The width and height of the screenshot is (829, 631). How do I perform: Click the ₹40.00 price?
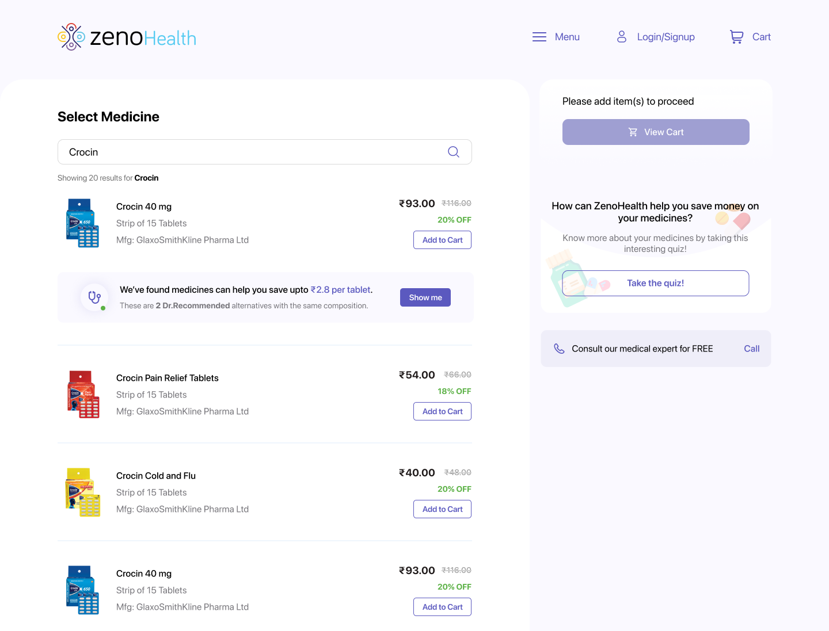417,473
